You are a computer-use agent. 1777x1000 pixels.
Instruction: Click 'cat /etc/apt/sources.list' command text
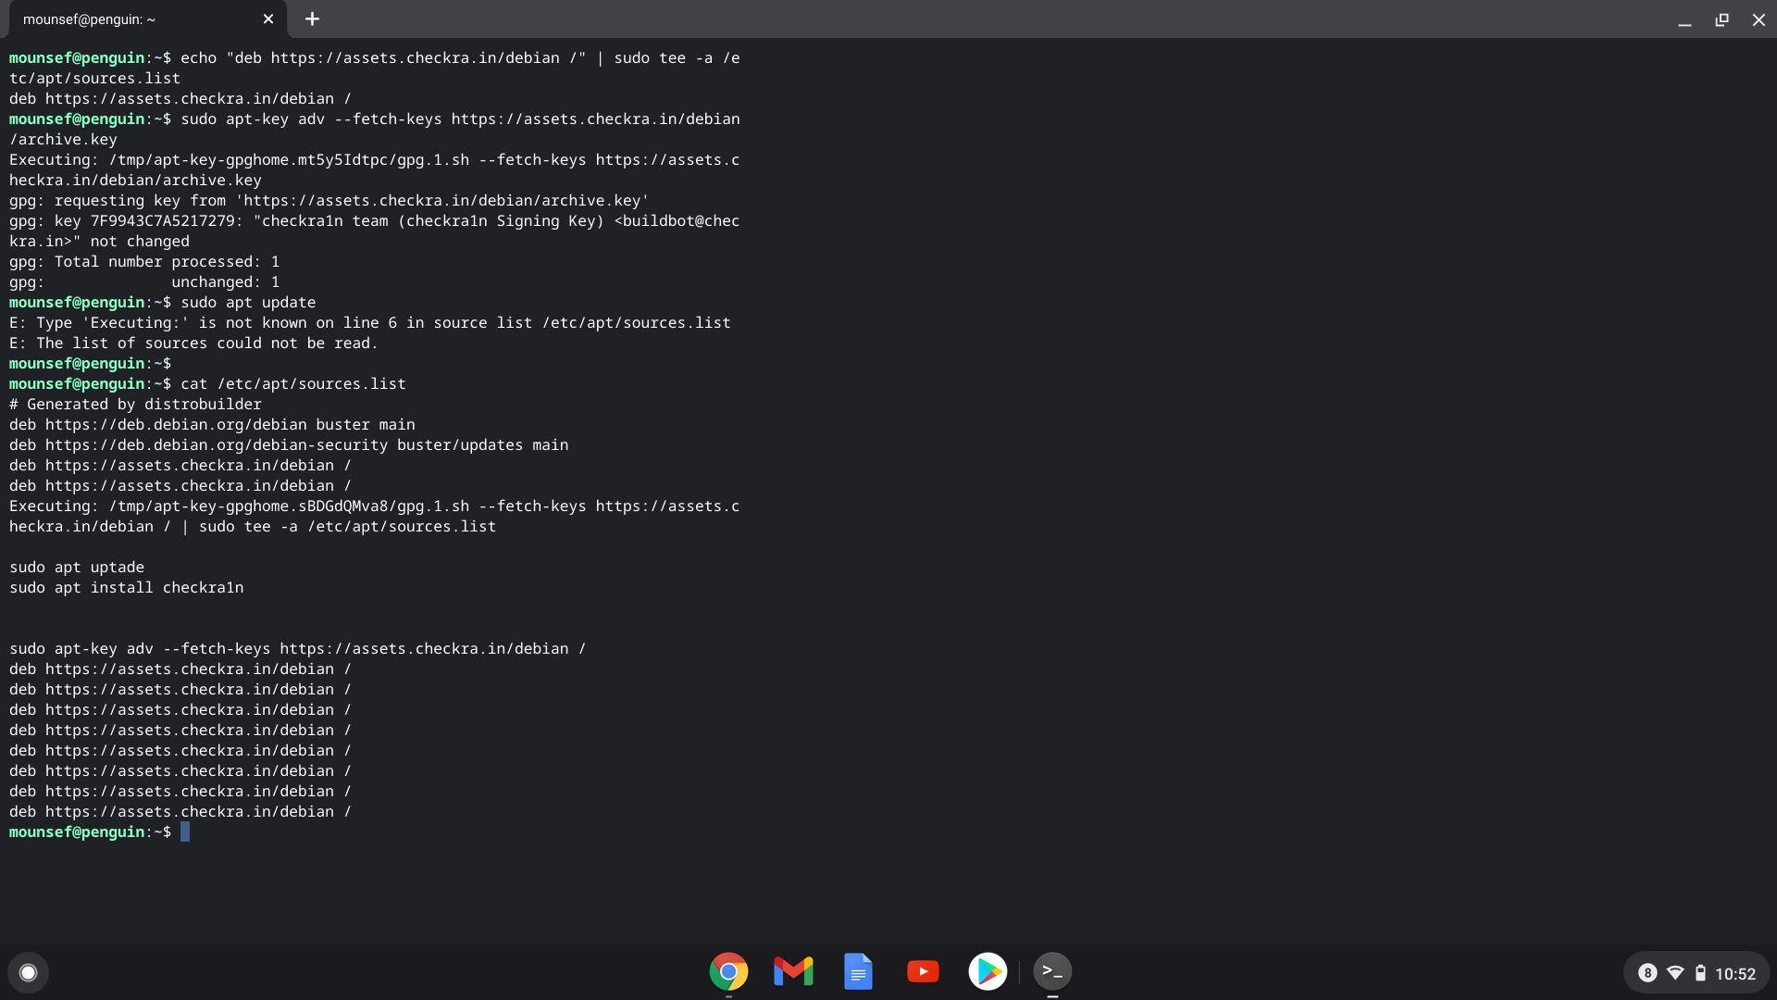tap(293, 384)
